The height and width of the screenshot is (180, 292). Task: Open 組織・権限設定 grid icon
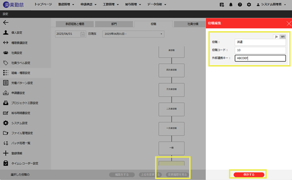tap(6, 73)
